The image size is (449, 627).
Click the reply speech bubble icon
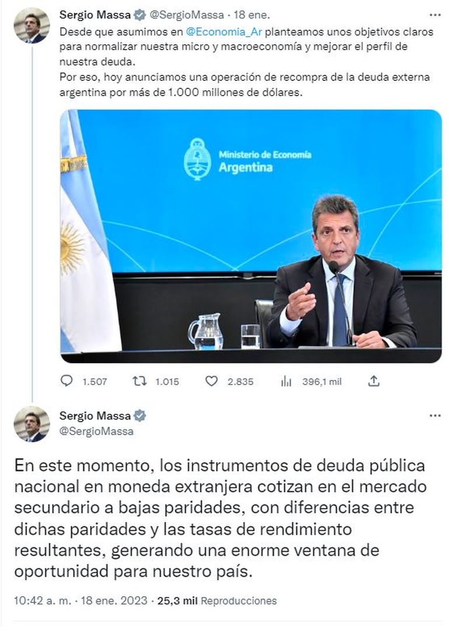click(67, 382)
